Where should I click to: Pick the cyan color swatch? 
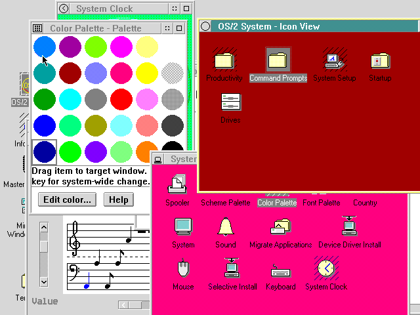pyautogui.click(x=70, y=99)
